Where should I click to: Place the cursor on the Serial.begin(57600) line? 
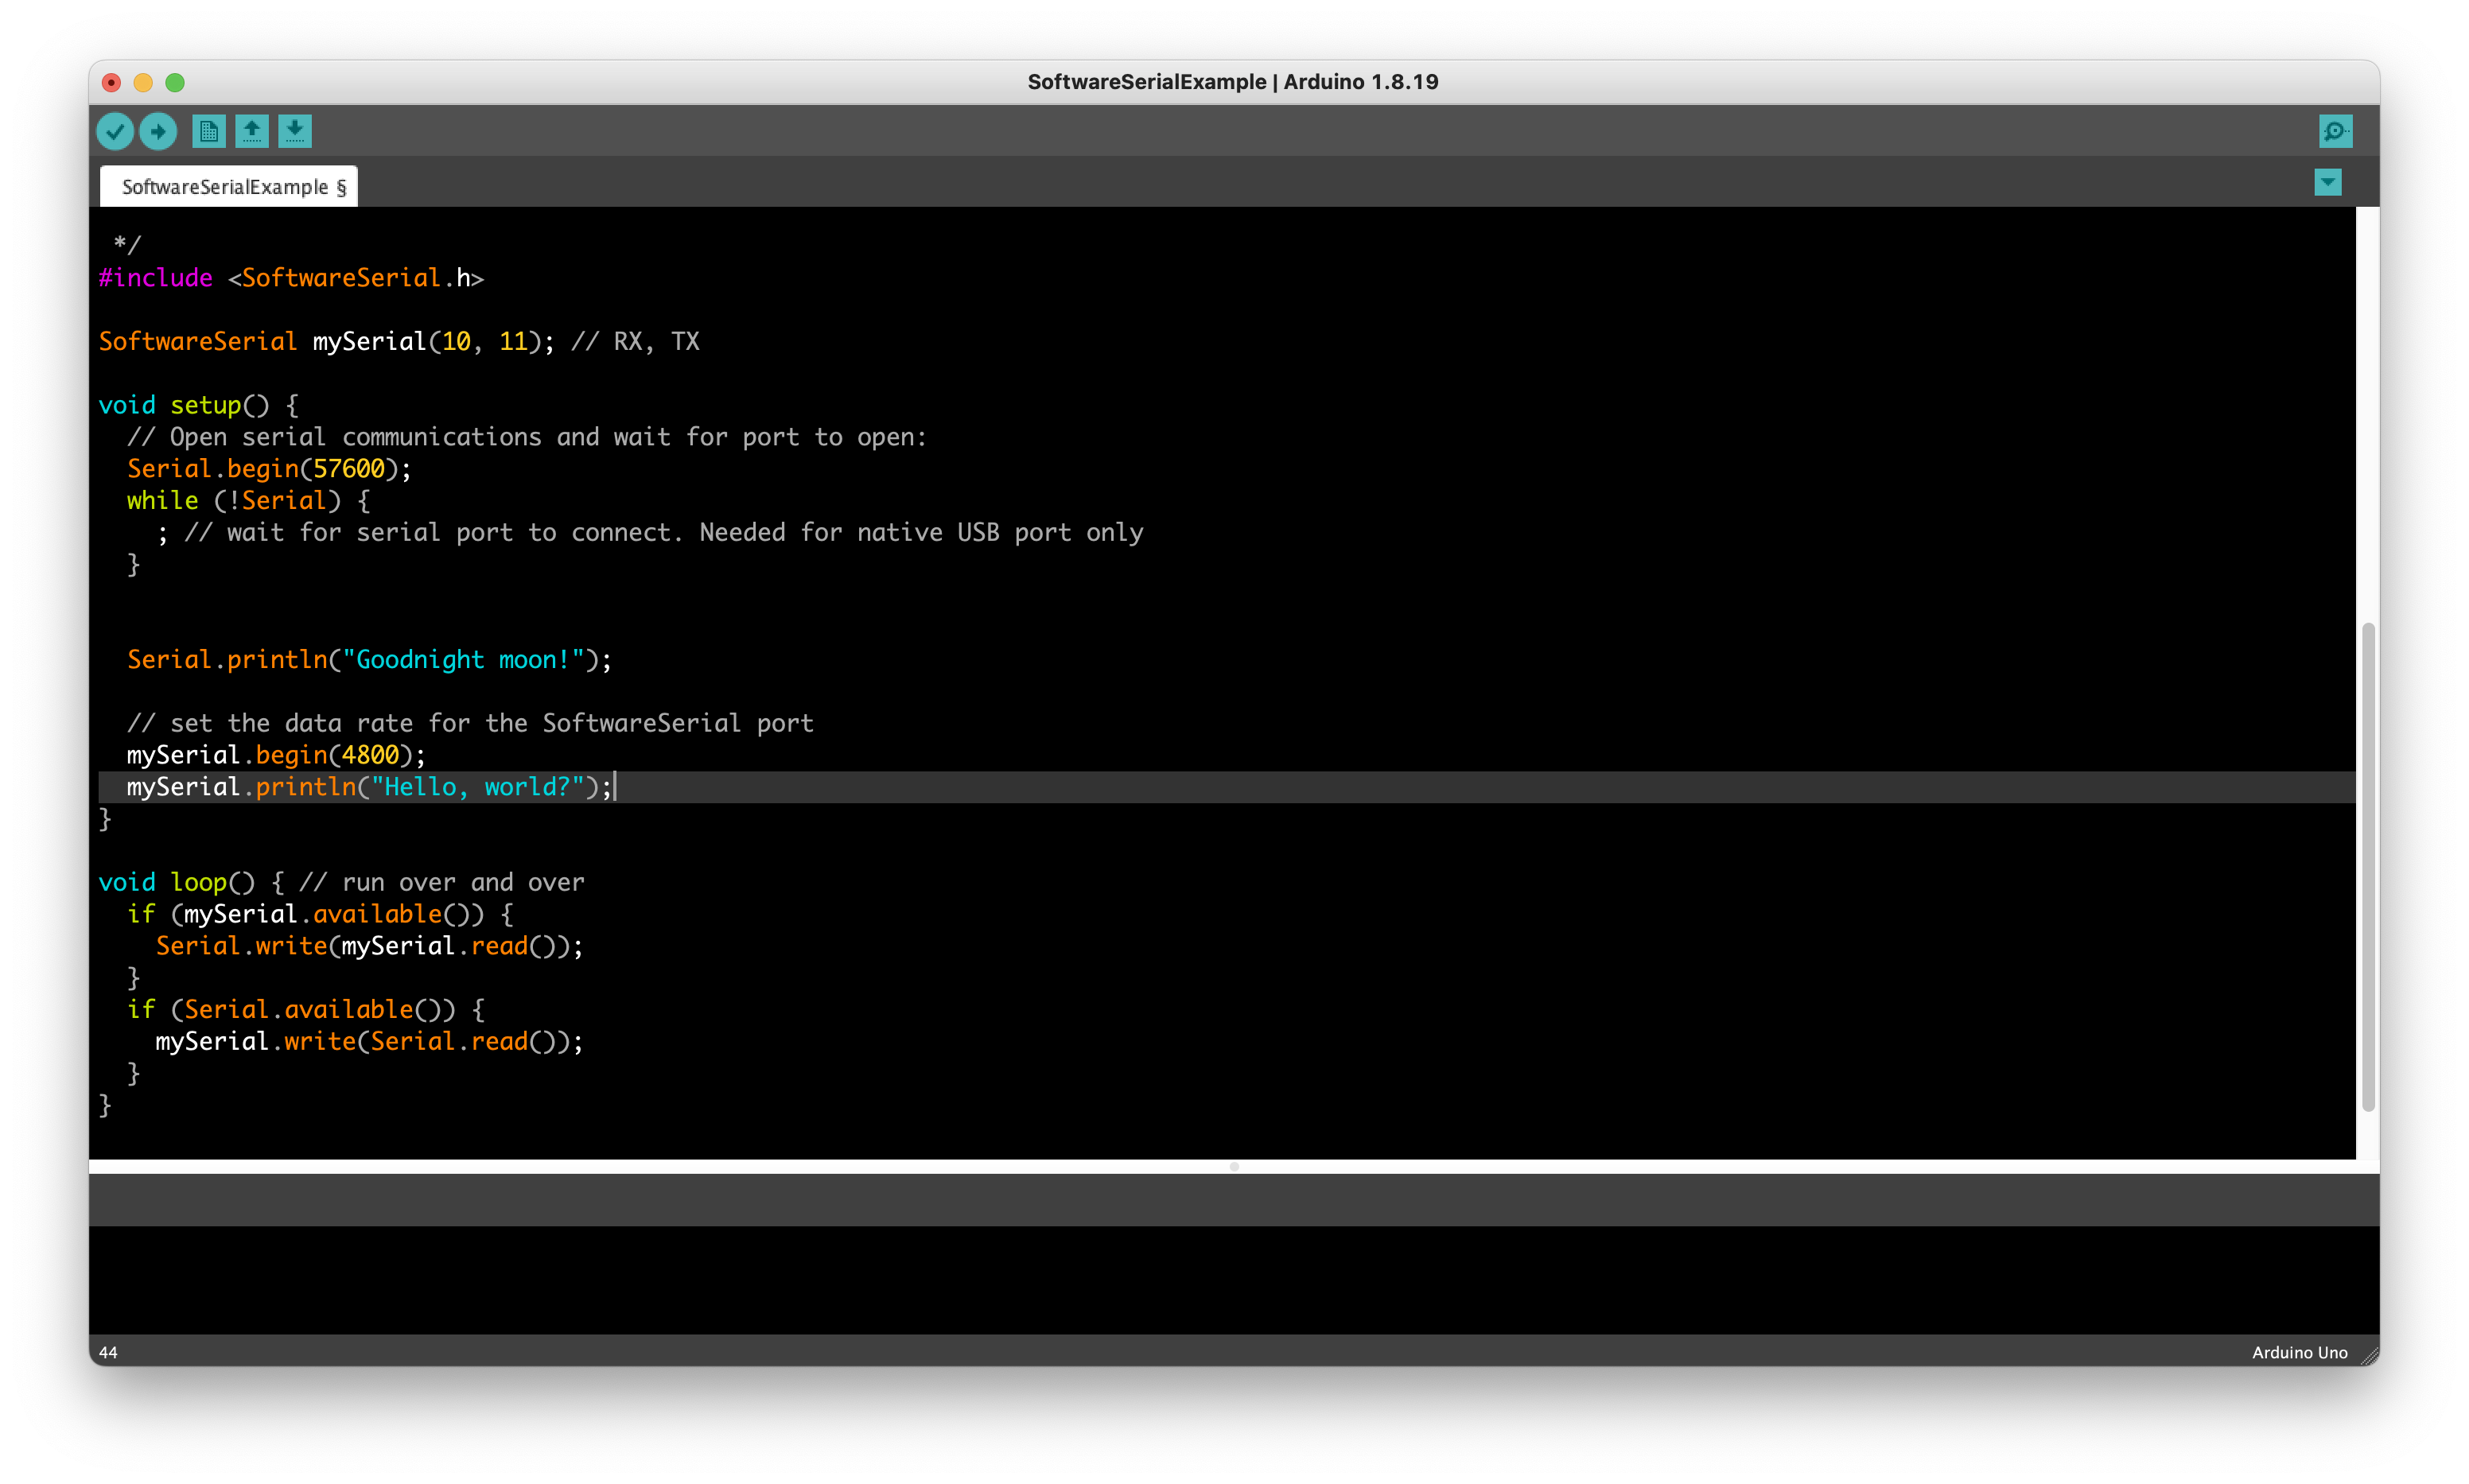coord(270,469)
